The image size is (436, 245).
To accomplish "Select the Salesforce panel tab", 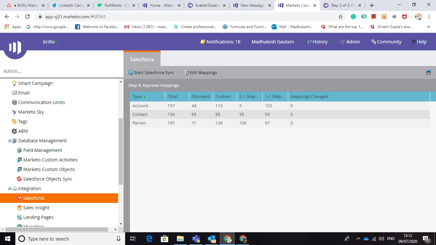I will (x=142, y=59).
